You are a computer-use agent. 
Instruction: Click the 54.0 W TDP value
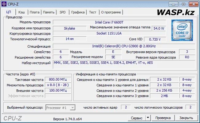tap(159, 28)
